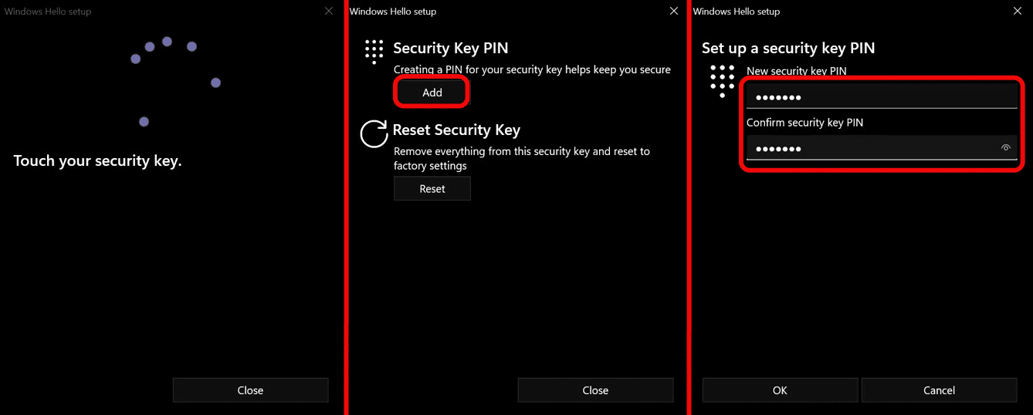Click keypad icon in the Set up PIN dialog

[722, 80]
